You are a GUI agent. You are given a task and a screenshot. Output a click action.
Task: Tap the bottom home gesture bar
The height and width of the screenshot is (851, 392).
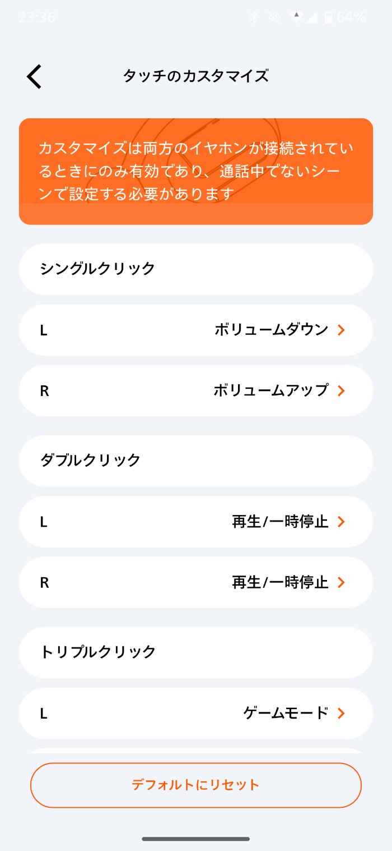[196, 839]
